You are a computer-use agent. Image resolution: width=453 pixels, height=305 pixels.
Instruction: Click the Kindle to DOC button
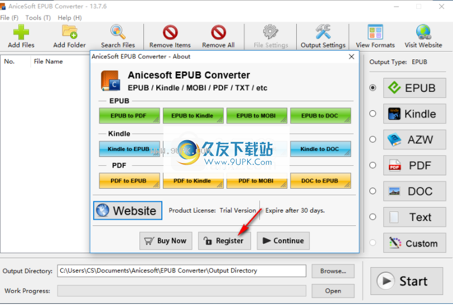(321, 149)
